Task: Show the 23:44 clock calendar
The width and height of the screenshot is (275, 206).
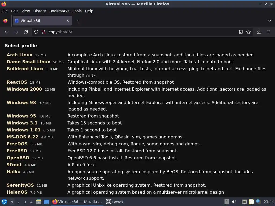Action: tap(269, 202)
